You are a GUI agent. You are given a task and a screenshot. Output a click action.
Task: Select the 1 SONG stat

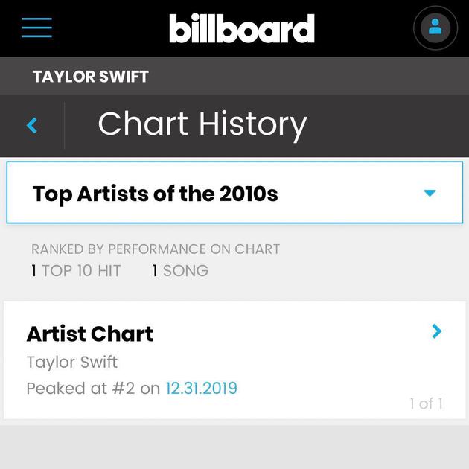tap(180, 271)
